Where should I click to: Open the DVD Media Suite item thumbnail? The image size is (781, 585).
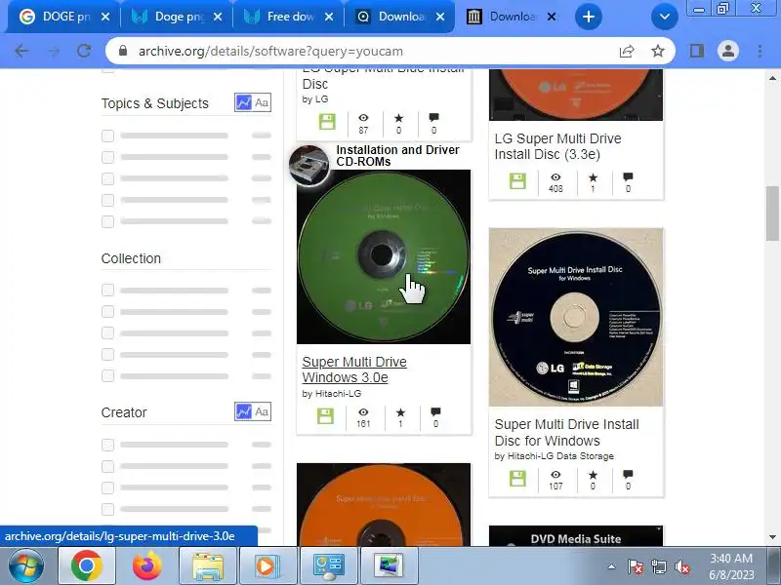[x=576, y=535]
